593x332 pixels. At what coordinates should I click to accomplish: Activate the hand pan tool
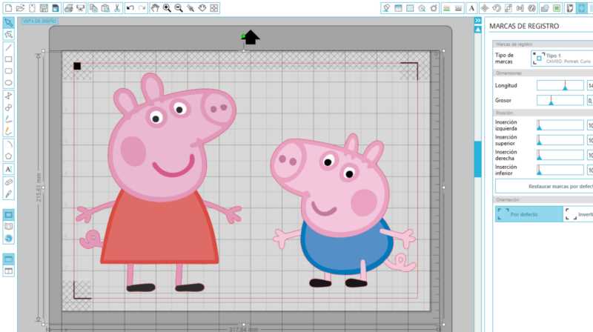[x=155, y=8]
